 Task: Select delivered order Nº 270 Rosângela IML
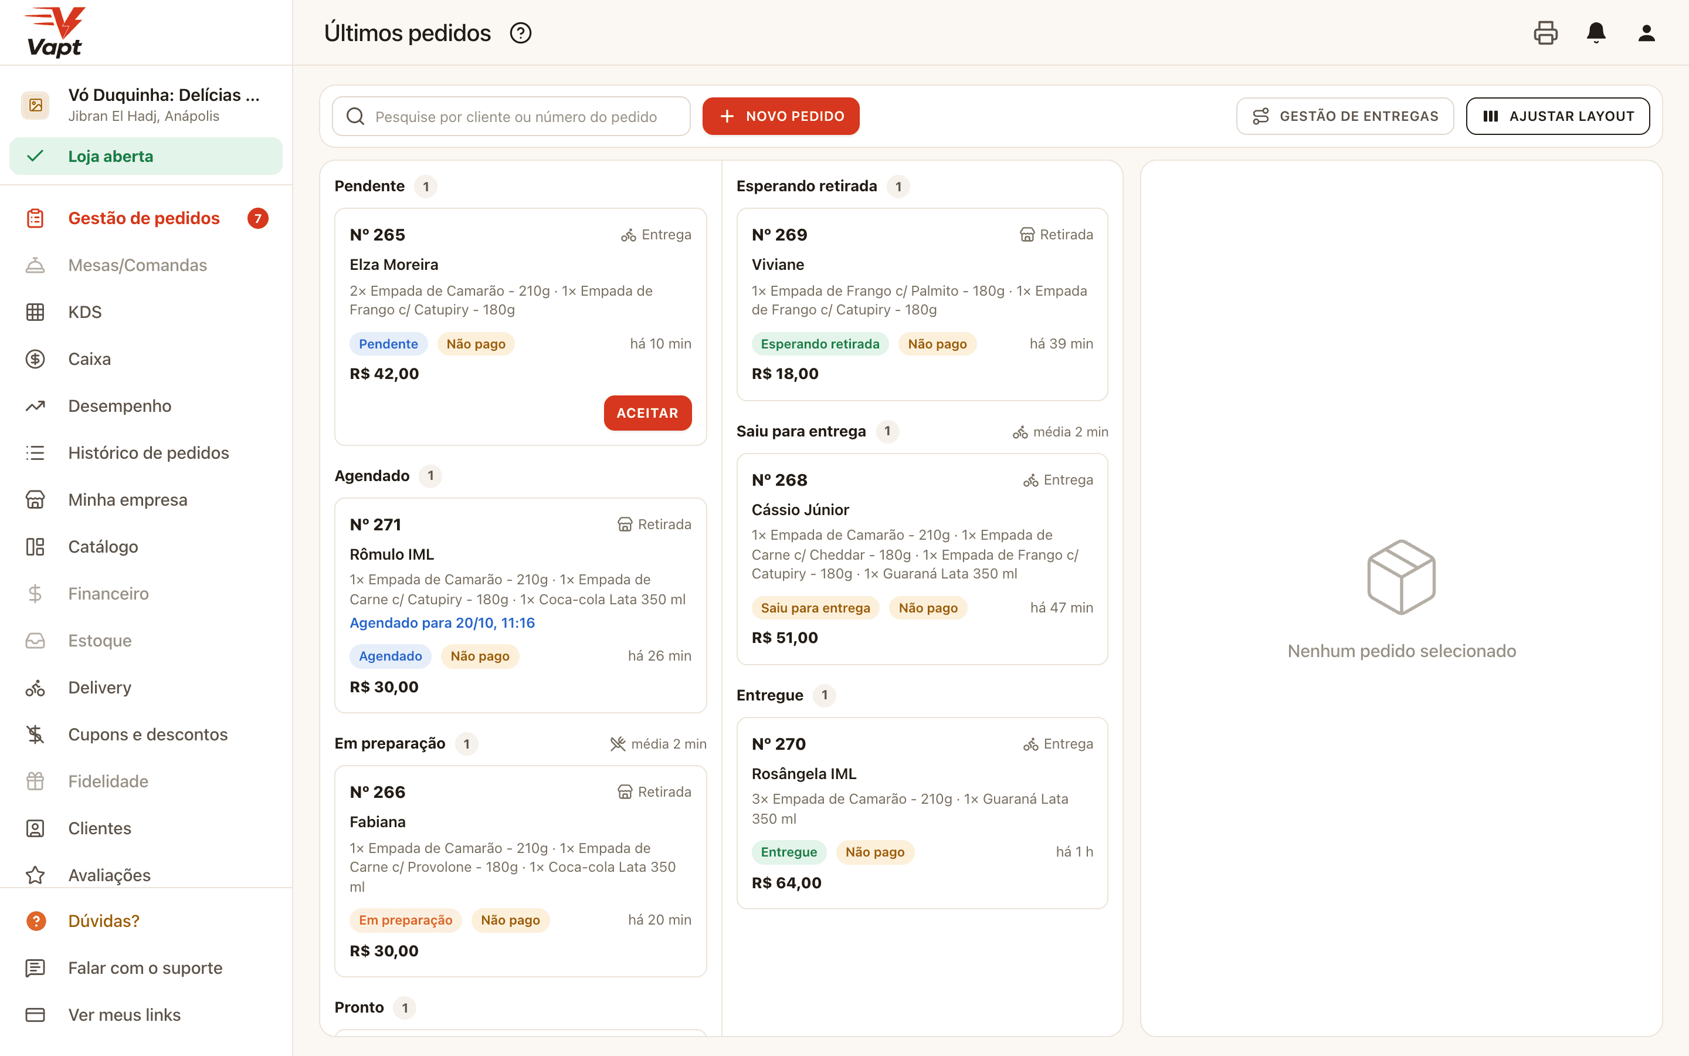922,813
